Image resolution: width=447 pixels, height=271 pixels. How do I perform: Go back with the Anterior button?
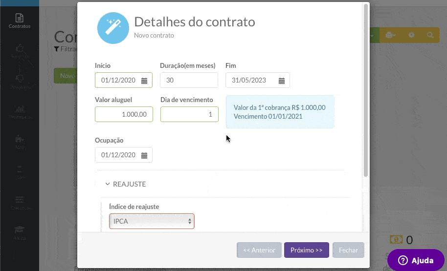(259, 250)
